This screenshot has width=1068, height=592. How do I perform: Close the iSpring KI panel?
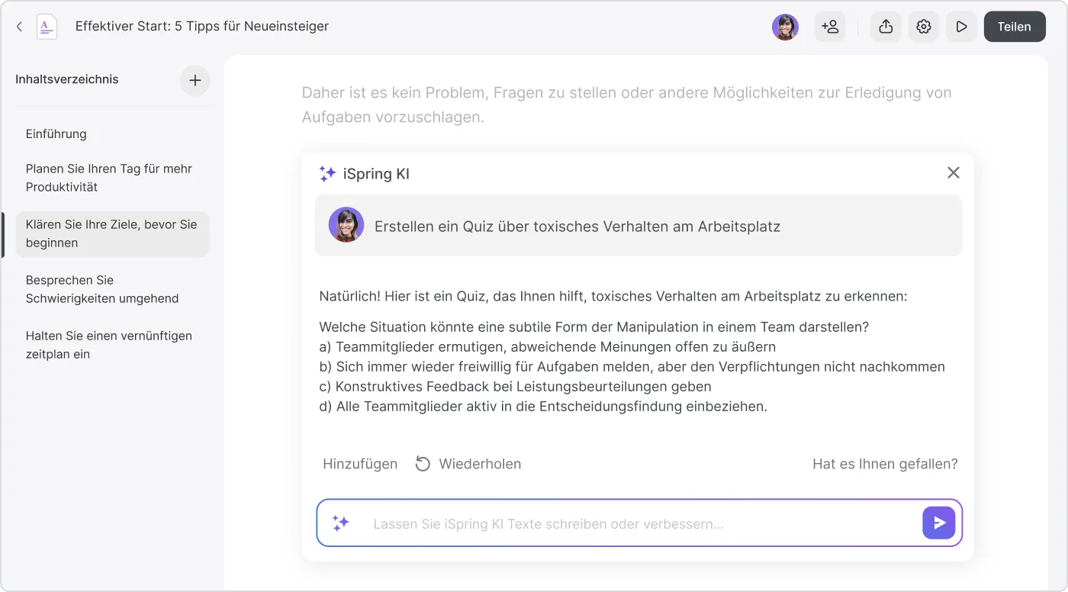click(953, 172)
